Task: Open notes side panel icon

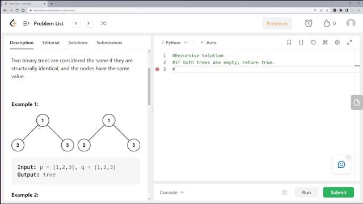Action: pyautogui.click(x=357, y=102)
